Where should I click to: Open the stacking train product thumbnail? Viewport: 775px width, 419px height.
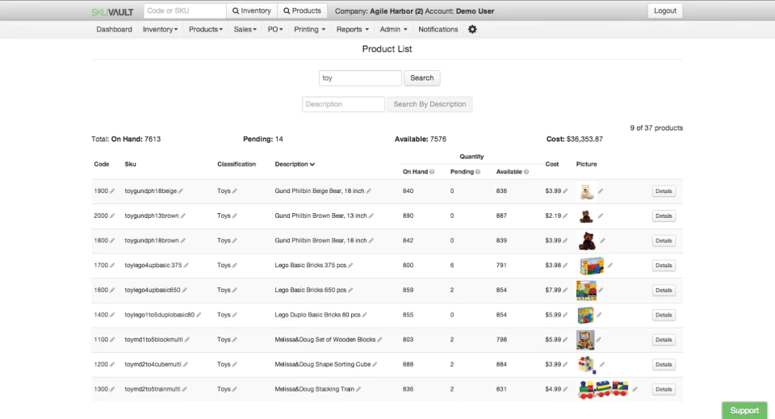(603, 389)
